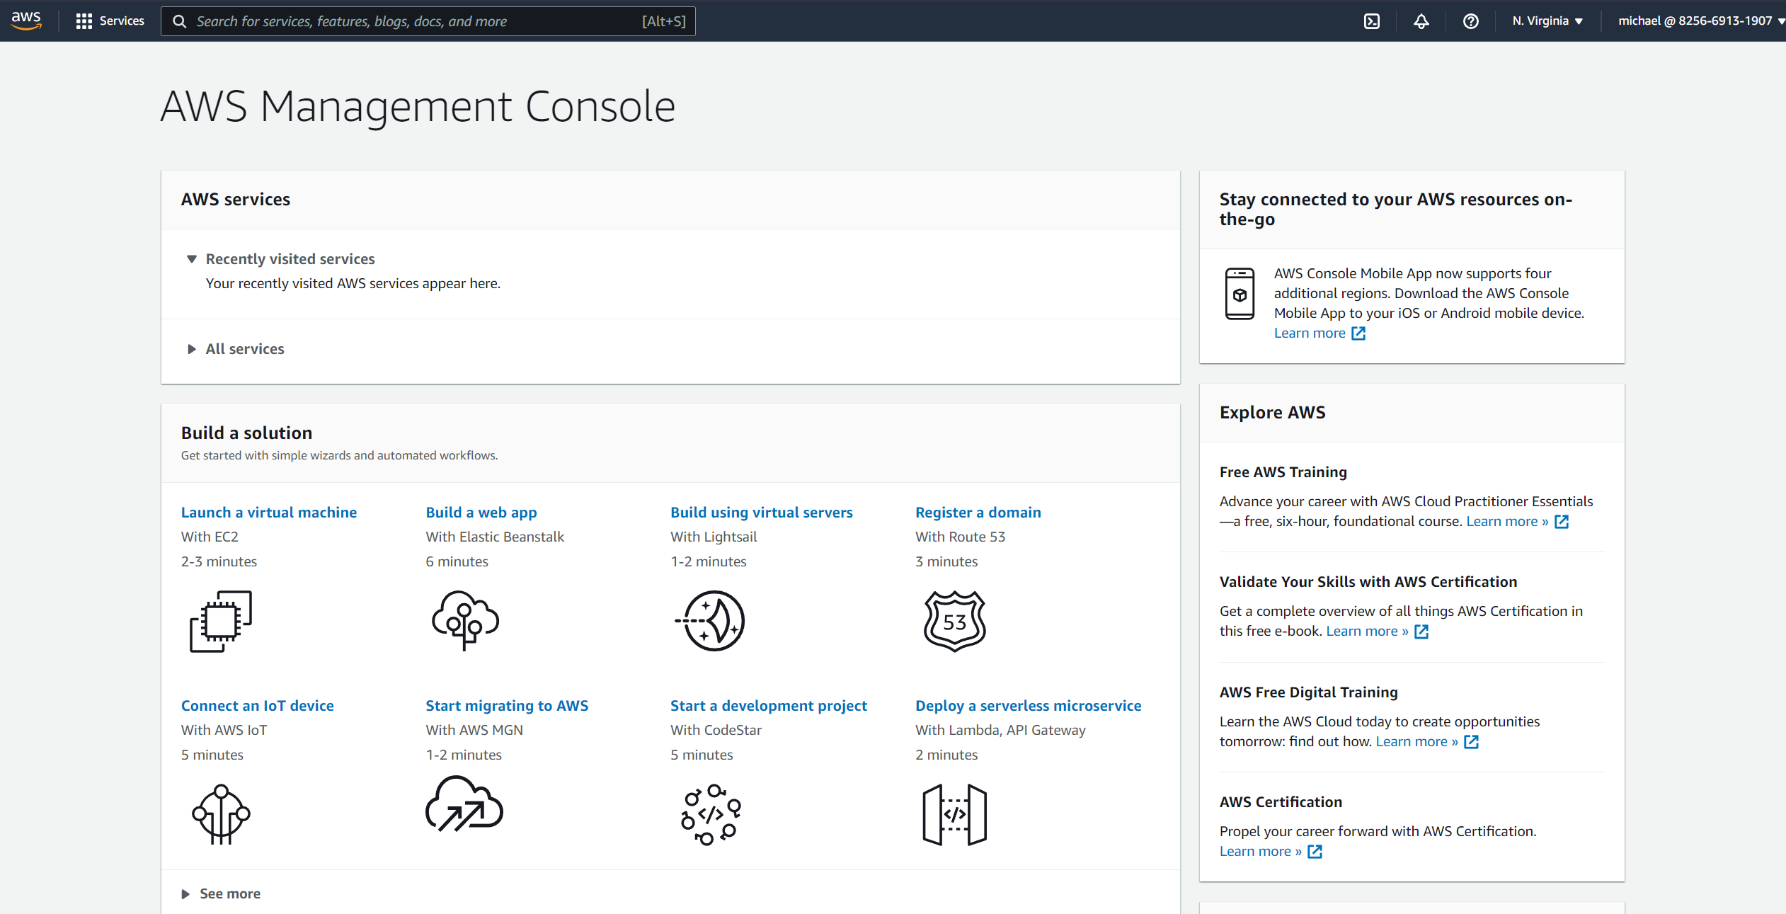Open Start migrating to AWS link
Viewport: 1786px width, 914px height.
tap(507, 706)
